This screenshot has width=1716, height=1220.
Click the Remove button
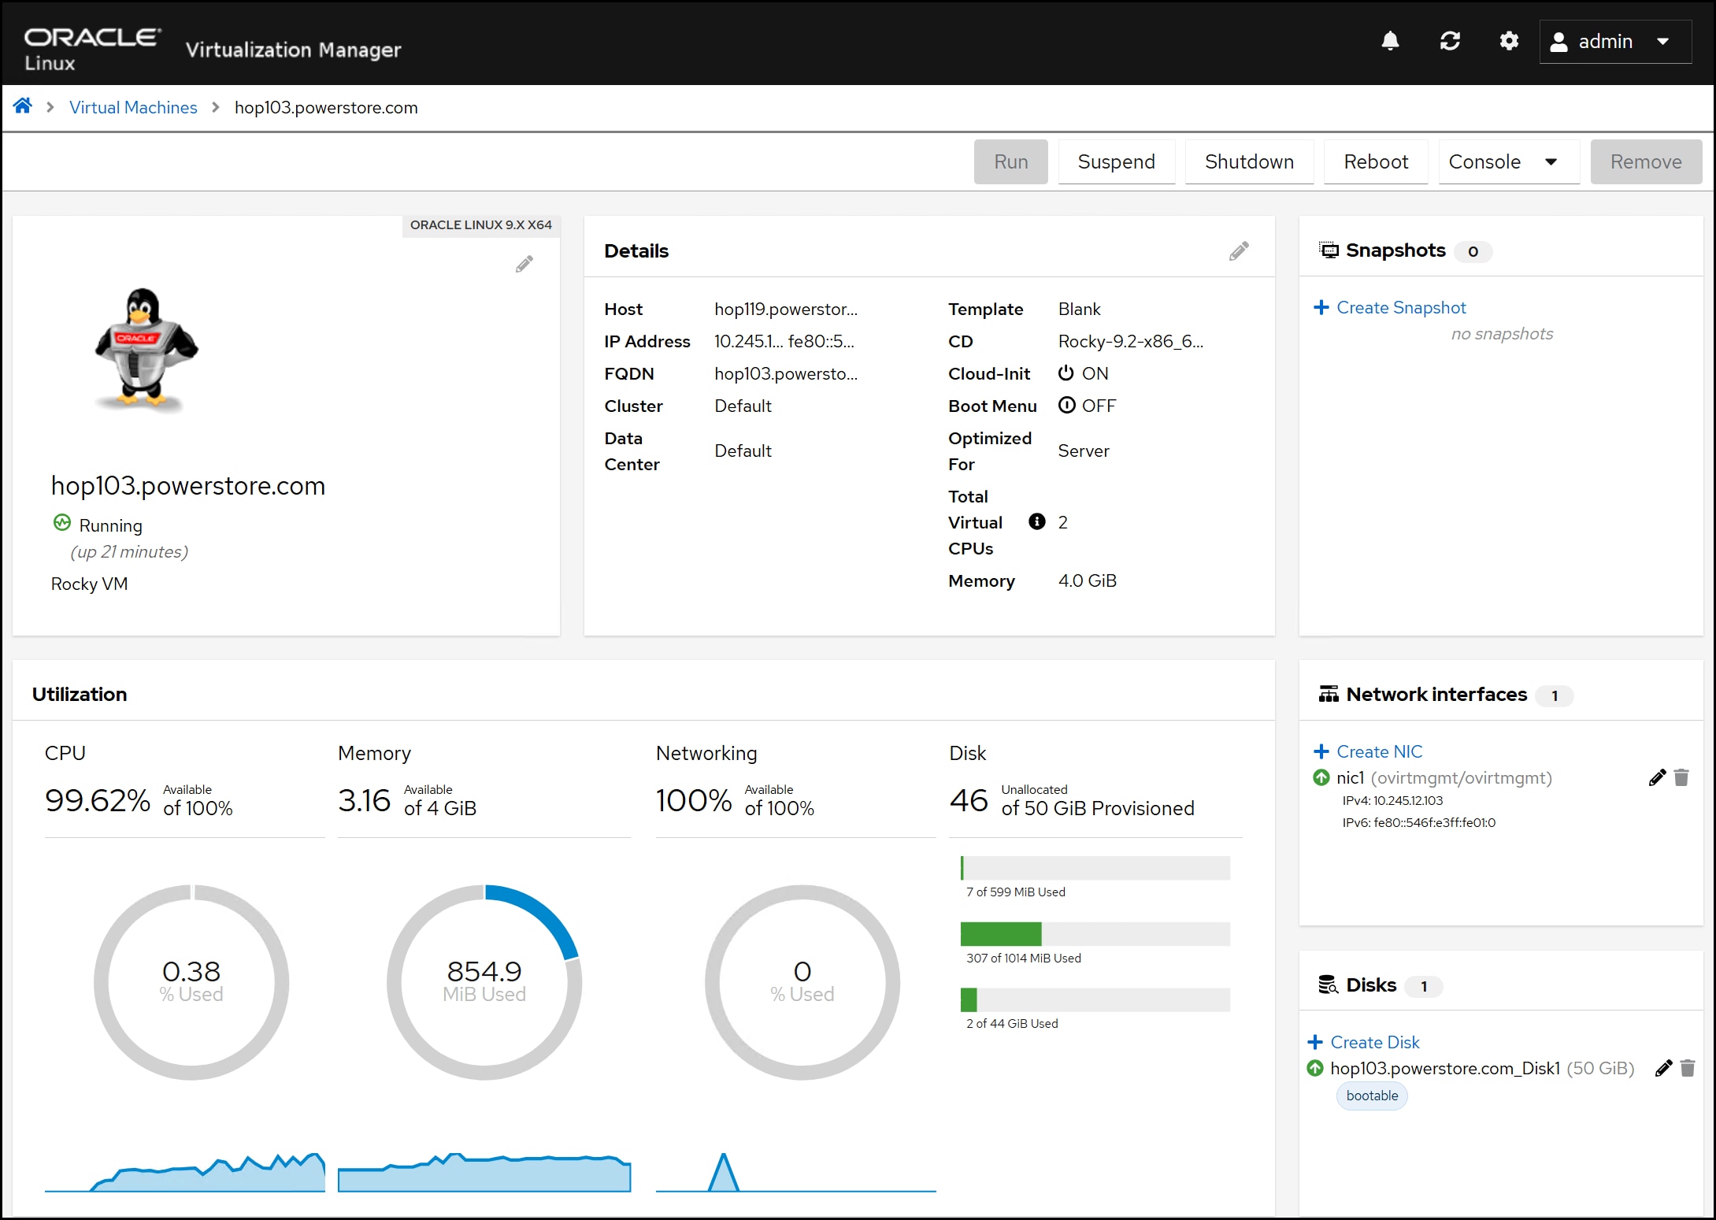pos(1646,161)
